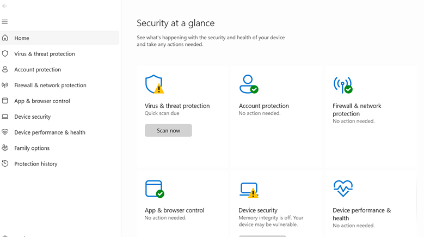This screenshot has width=424, height=237.
Task: Click the Home house icon in sidebar
Action: [x=5, y=38]
